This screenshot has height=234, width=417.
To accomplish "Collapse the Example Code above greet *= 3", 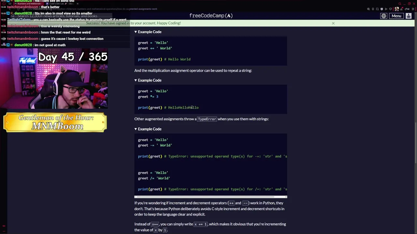I will 148,80.
